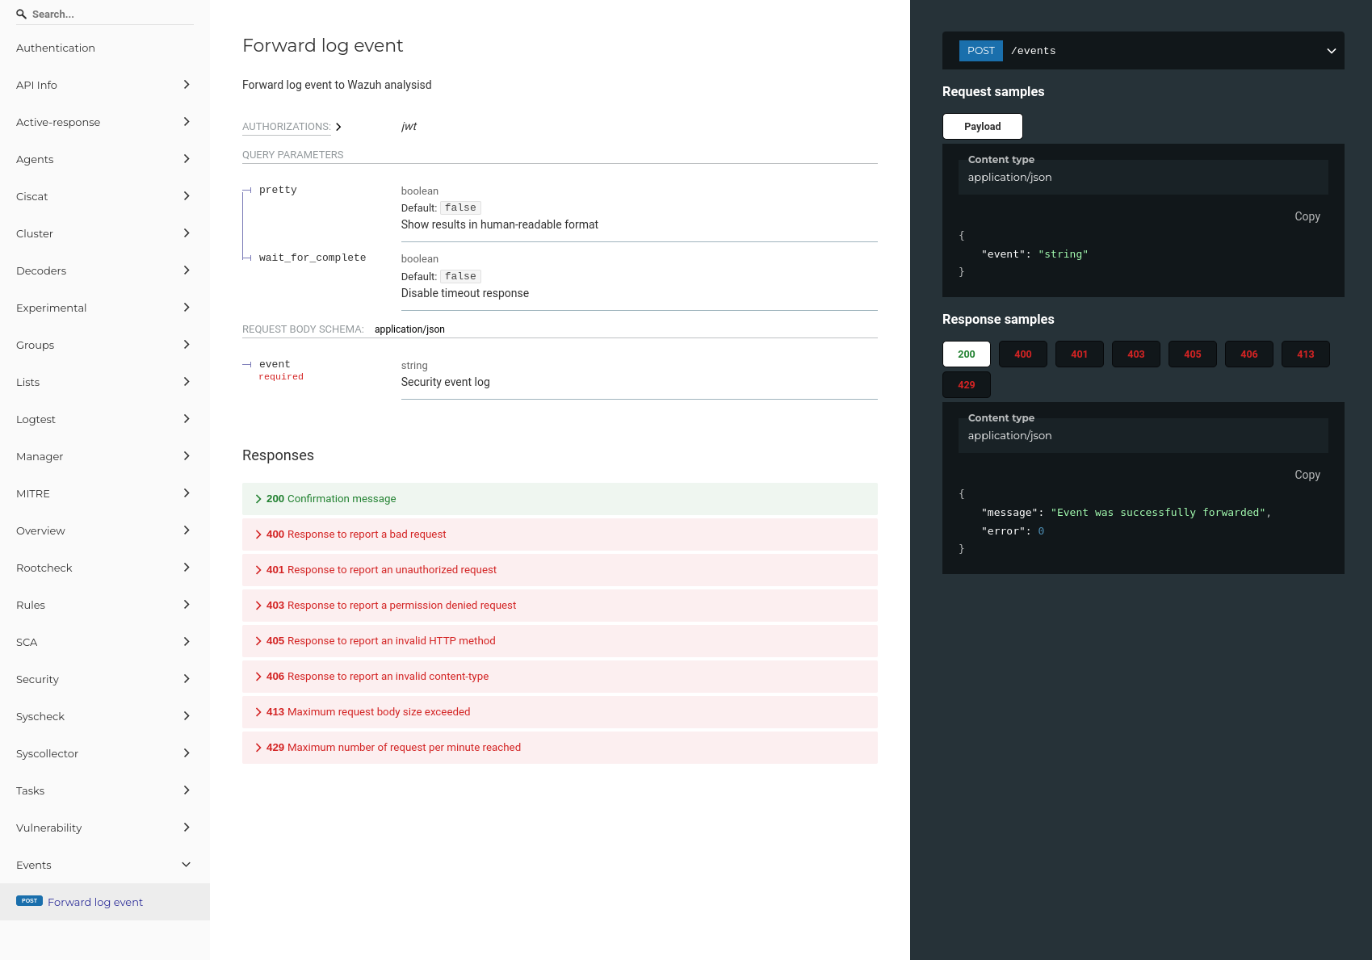Select the Payload tab under Request samples
Image resolution: width=1372 pixels, height=960 pixels.
coord(982,126)
